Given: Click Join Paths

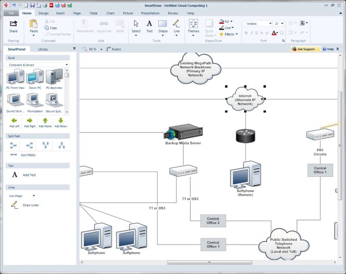Looking at the screenshot, I should click(x=23, y=155).
